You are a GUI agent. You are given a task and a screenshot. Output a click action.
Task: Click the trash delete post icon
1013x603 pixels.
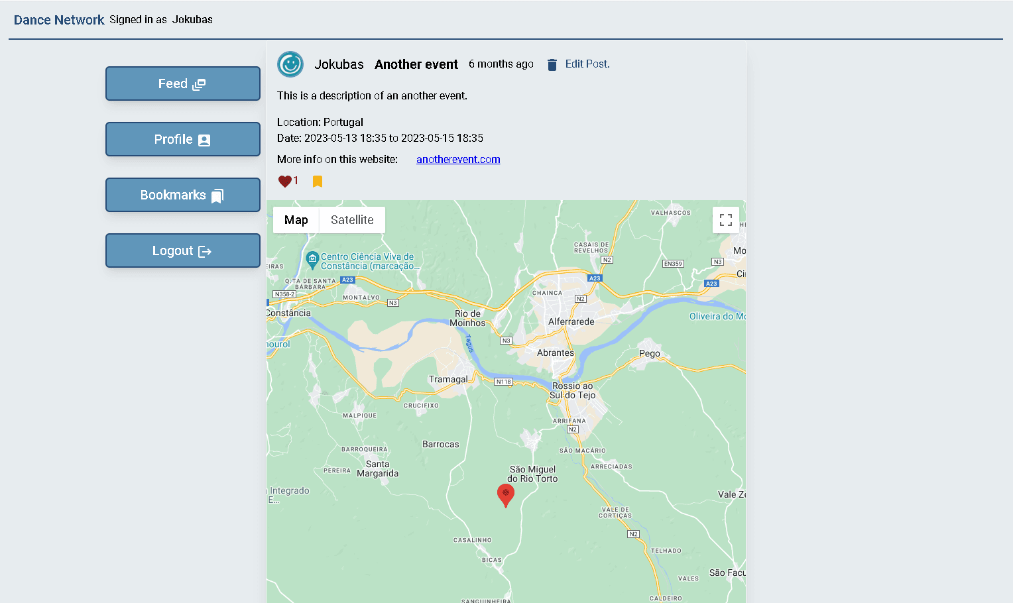pyautogui.click(x=552, y=65)
